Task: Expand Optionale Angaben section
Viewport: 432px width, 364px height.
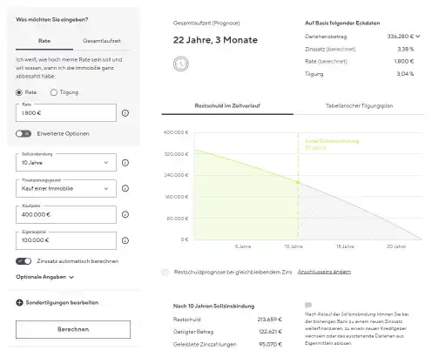Action: click(45, 277)
